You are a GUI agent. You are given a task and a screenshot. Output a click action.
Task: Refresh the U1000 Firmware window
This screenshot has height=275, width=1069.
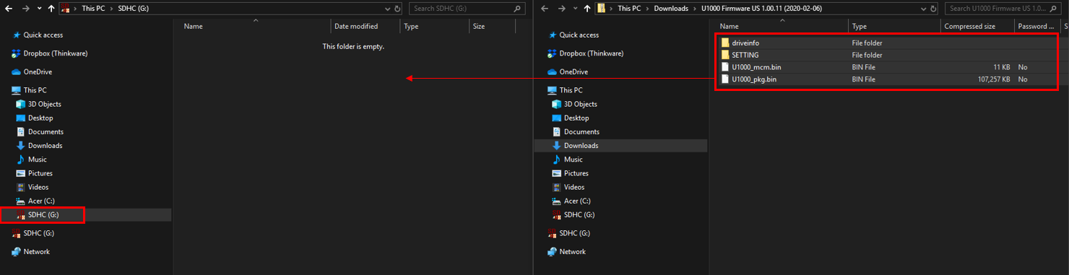point(934,9)
